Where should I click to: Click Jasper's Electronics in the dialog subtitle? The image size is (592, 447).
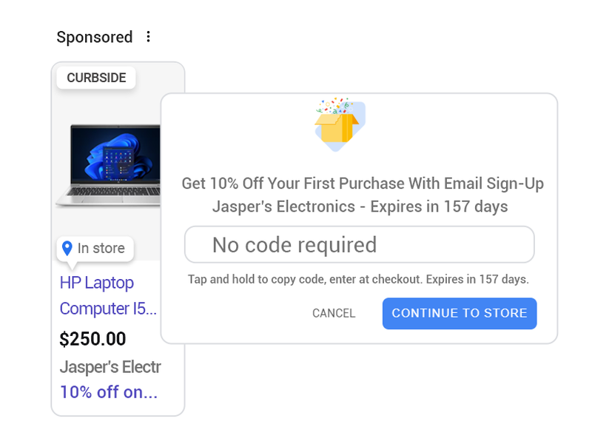(283, 206)
